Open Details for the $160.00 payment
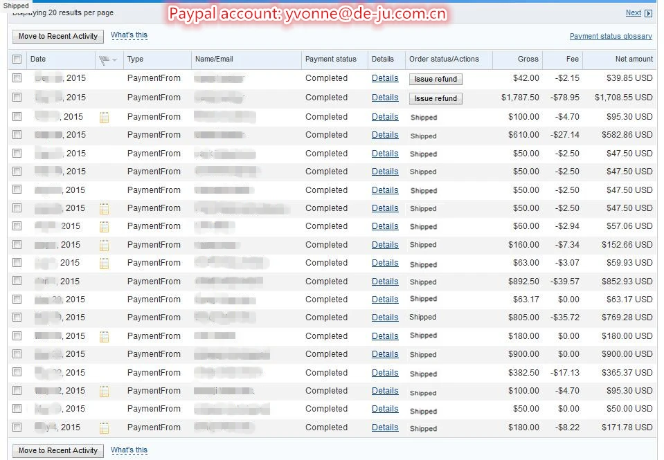Screen dimensions: 664x460 coord(385,245)
